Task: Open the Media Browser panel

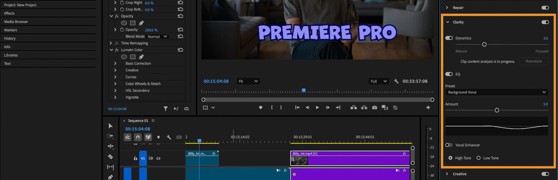Action: click(16, 22)
